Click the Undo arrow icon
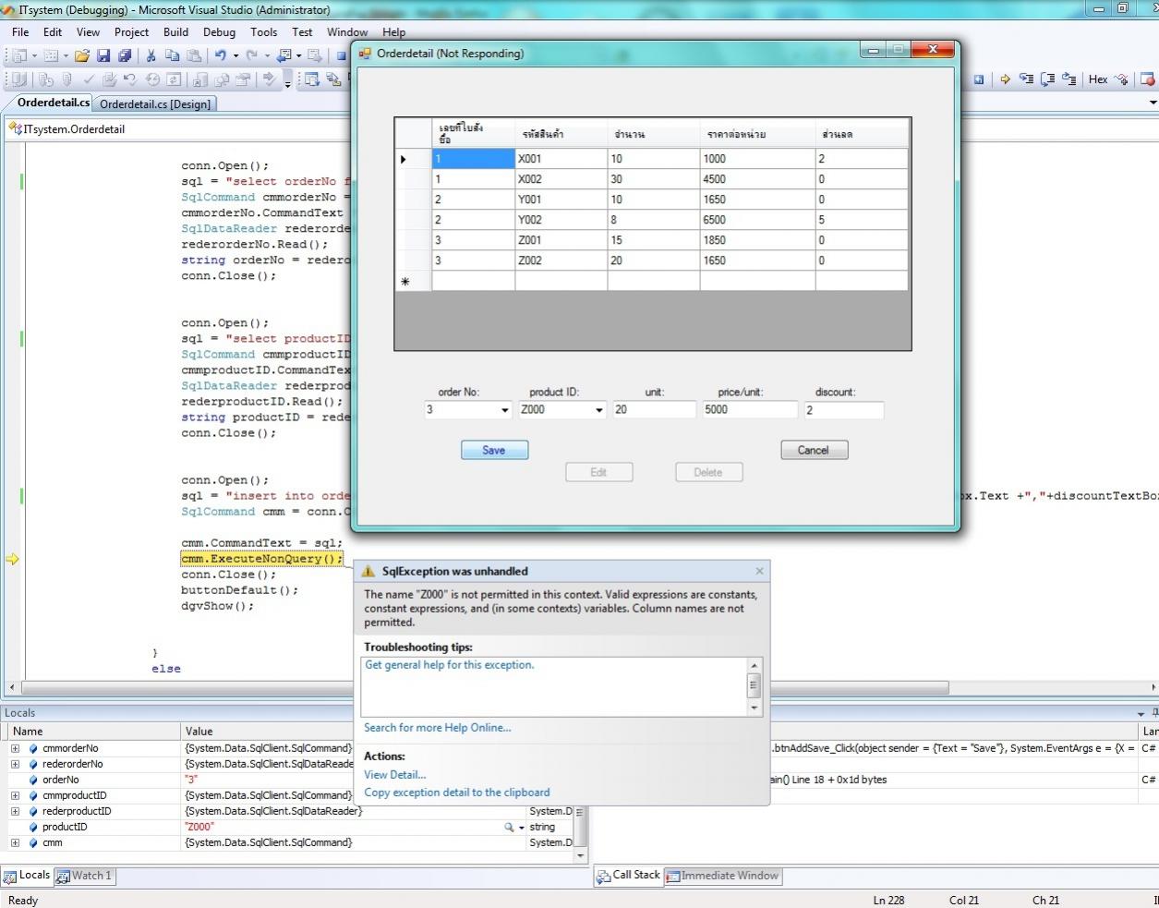The image size is (1159, 908). (x=221, y=56)
